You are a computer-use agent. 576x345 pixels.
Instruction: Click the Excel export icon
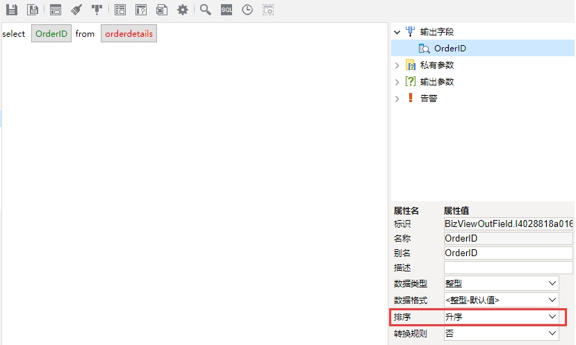click(162, 10)
